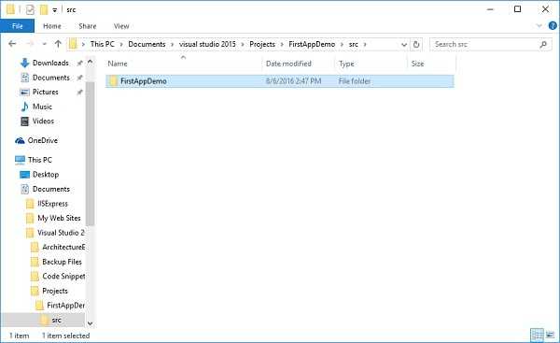The width and height of the screenshot is (560, 343).
Task: Click scroll up arrow of navigation pane
Action: (90, 63)
